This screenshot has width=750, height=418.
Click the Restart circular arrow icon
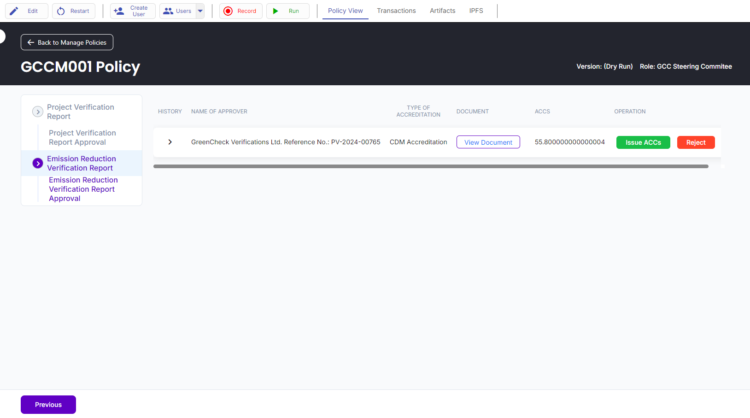coord(61,11)
